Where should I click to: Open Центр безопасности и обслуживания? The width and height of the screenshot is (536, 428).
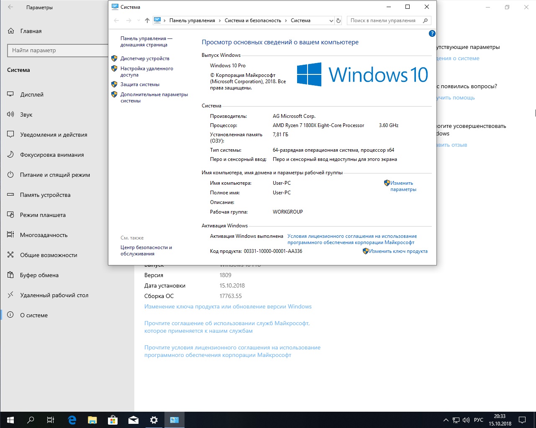[146, 250]
